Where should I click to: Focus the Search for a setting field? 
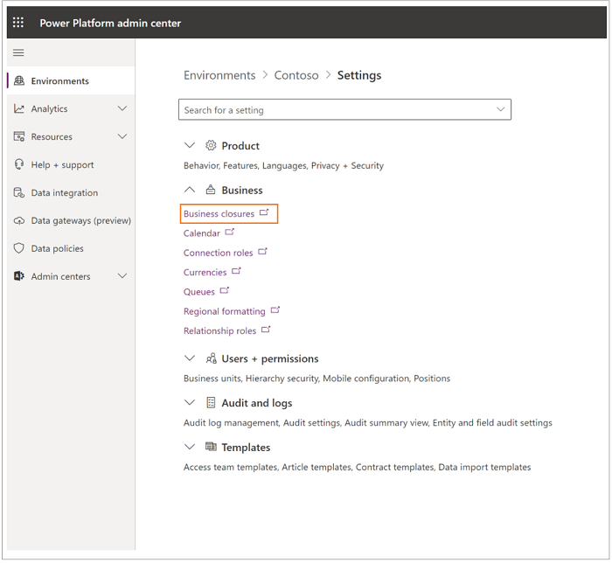point(344,109)
